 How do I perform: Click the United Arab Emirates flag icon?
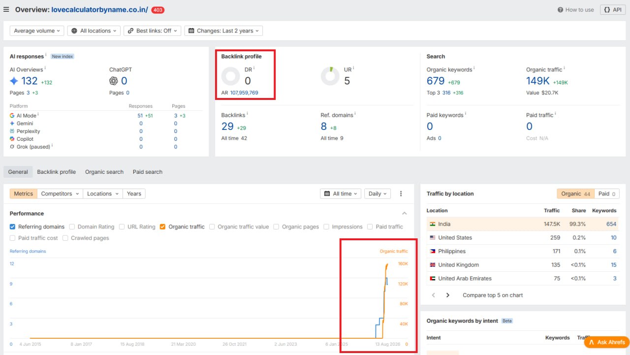click(x=433, y=279)
